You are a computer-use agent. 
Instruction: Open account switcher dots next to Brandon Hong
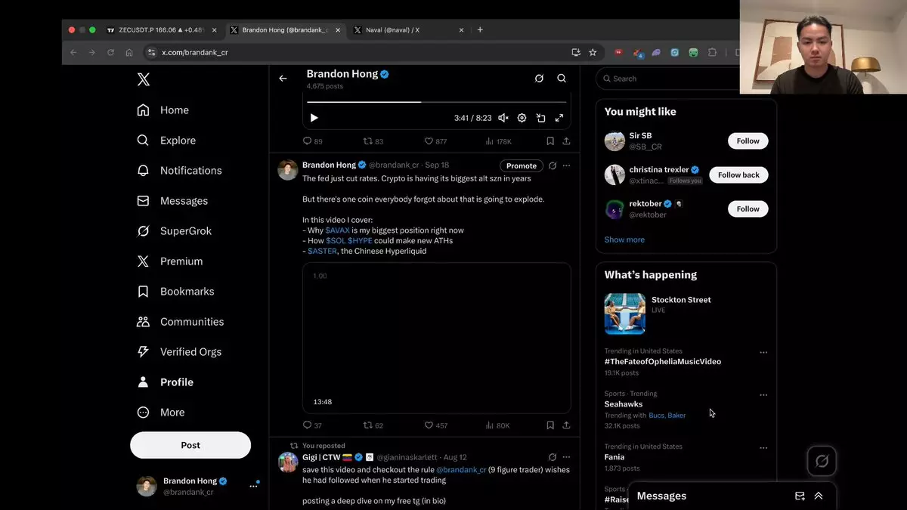pos(253,487)
